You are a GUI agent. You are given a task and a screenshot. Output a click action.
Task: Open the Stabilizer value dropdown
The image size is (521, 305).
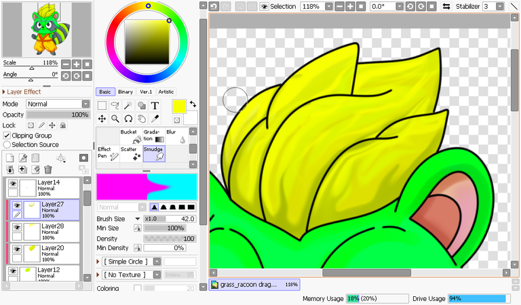click(500, 6)
